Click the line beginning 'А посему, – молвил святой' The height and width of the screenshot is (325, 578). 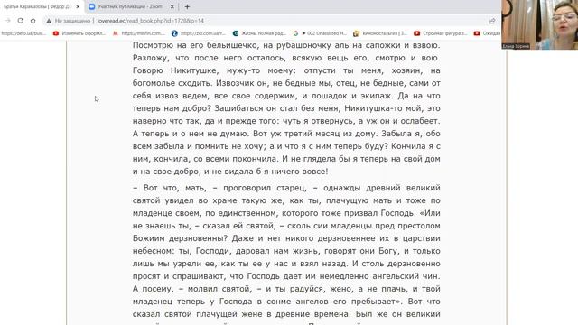(x=286, y=289)
